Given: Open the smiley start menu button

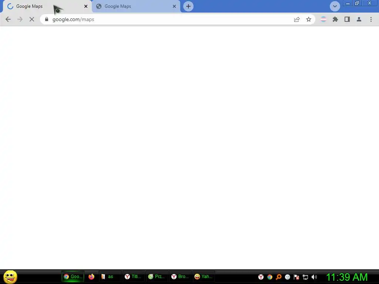Looking at the screenshot, I should click(x=10, y=277).
